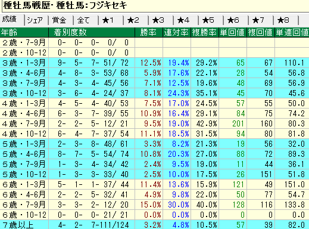The height and width of the screenshot is (229, 309).
Task: Open the 全て tab
Action: coord(86,20)
